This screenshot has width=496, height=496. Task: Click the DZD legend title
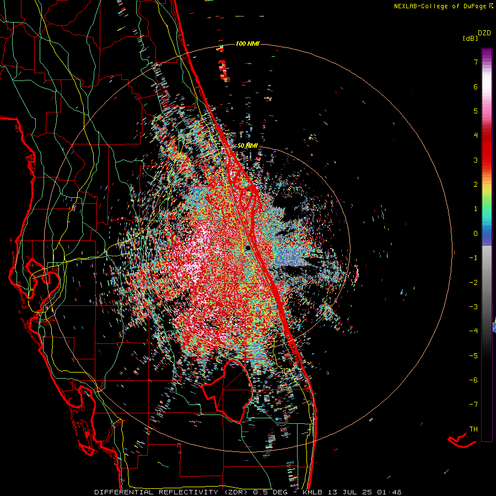484,33
